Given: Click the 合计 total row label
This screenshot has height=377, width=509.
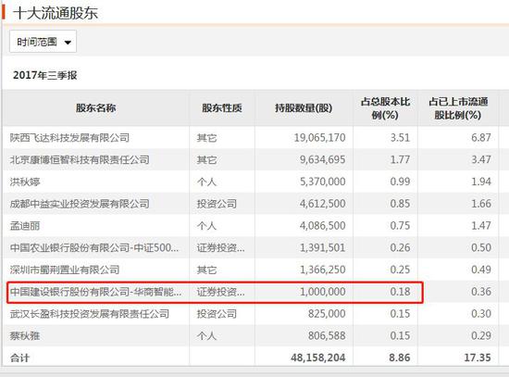Looking at the screenshot, I should tap(19, 358).
